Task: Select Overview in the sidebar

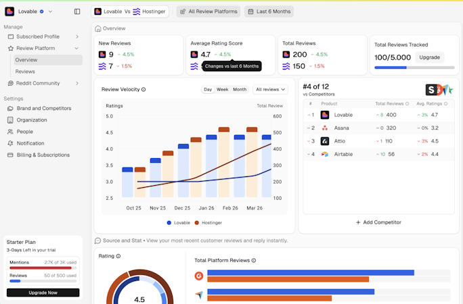Action: pyautogui.click(x=48, y=60)
